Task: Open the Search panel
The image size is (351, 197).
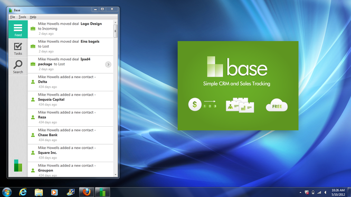Action: (18, 67)
